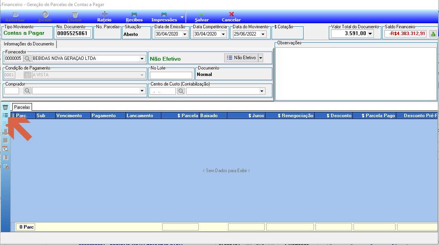Screen dimensions: 439x245
Task: Click the Centro de Custo search magnifier
Action: point(181,91)
